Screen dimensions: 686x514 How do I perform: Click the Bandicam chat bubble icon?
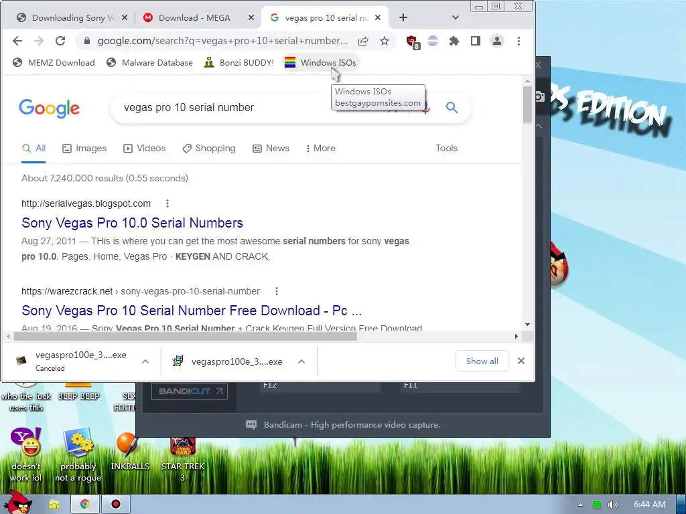[251, 425]
